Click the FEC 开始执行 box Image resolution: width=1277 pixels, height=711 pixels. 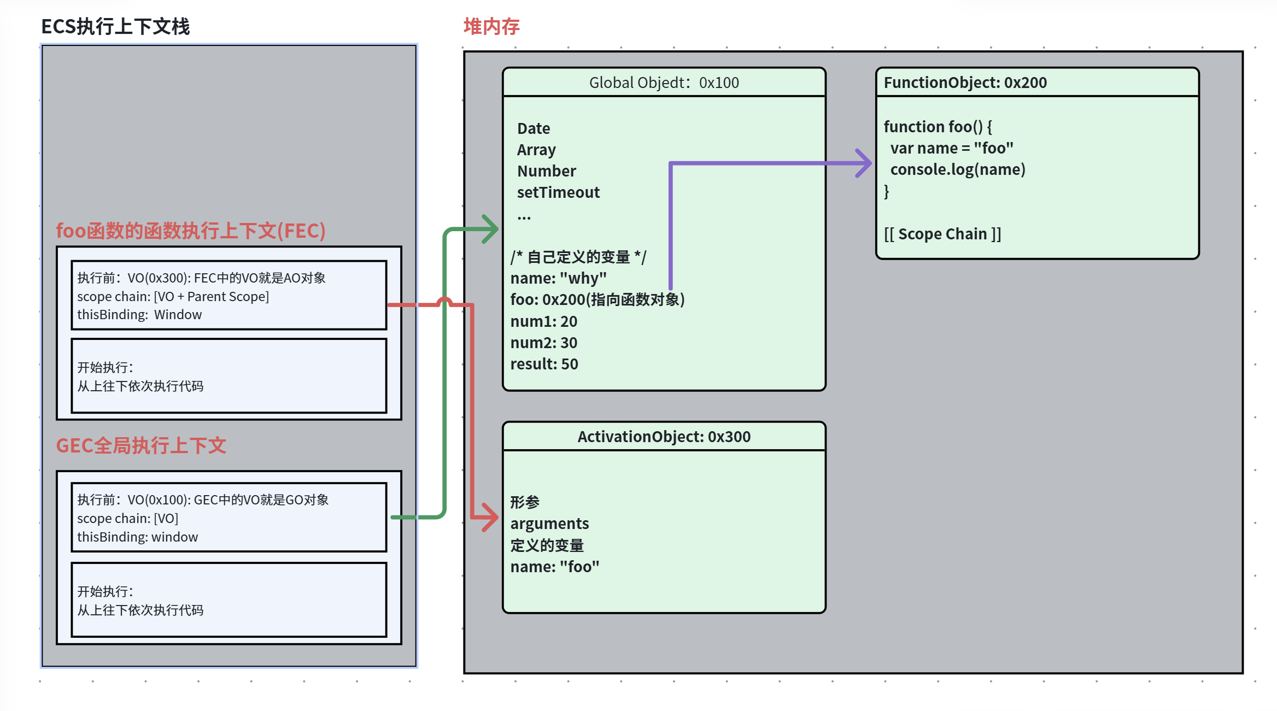click(x=229, y=376)
